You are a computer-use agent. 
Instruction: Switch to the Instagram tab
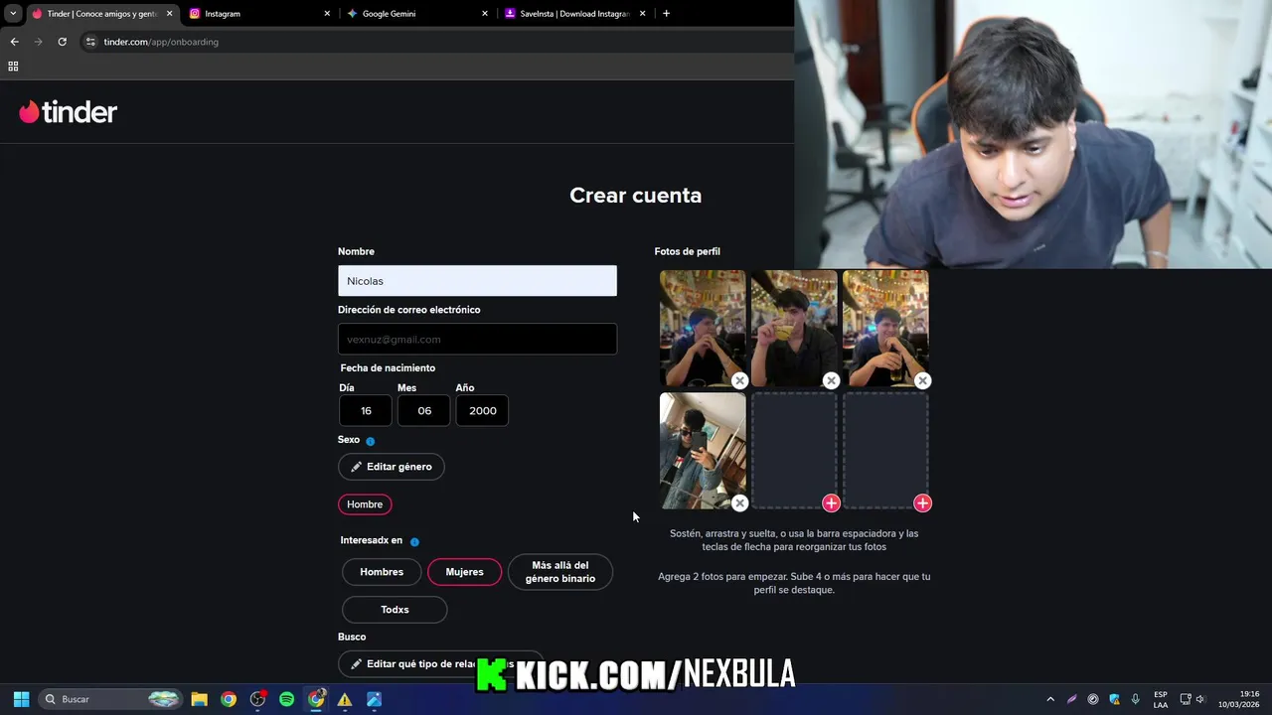(x=258, y=14)
